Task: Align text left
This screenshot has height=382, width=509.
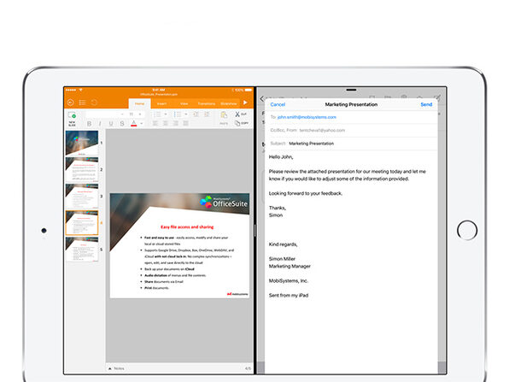Action: (155, 123)
